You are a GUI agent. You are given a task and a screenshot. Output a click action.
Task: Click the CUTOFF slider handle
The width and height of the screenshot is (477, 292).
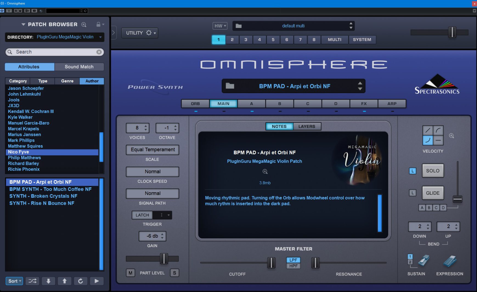point(271,263)
